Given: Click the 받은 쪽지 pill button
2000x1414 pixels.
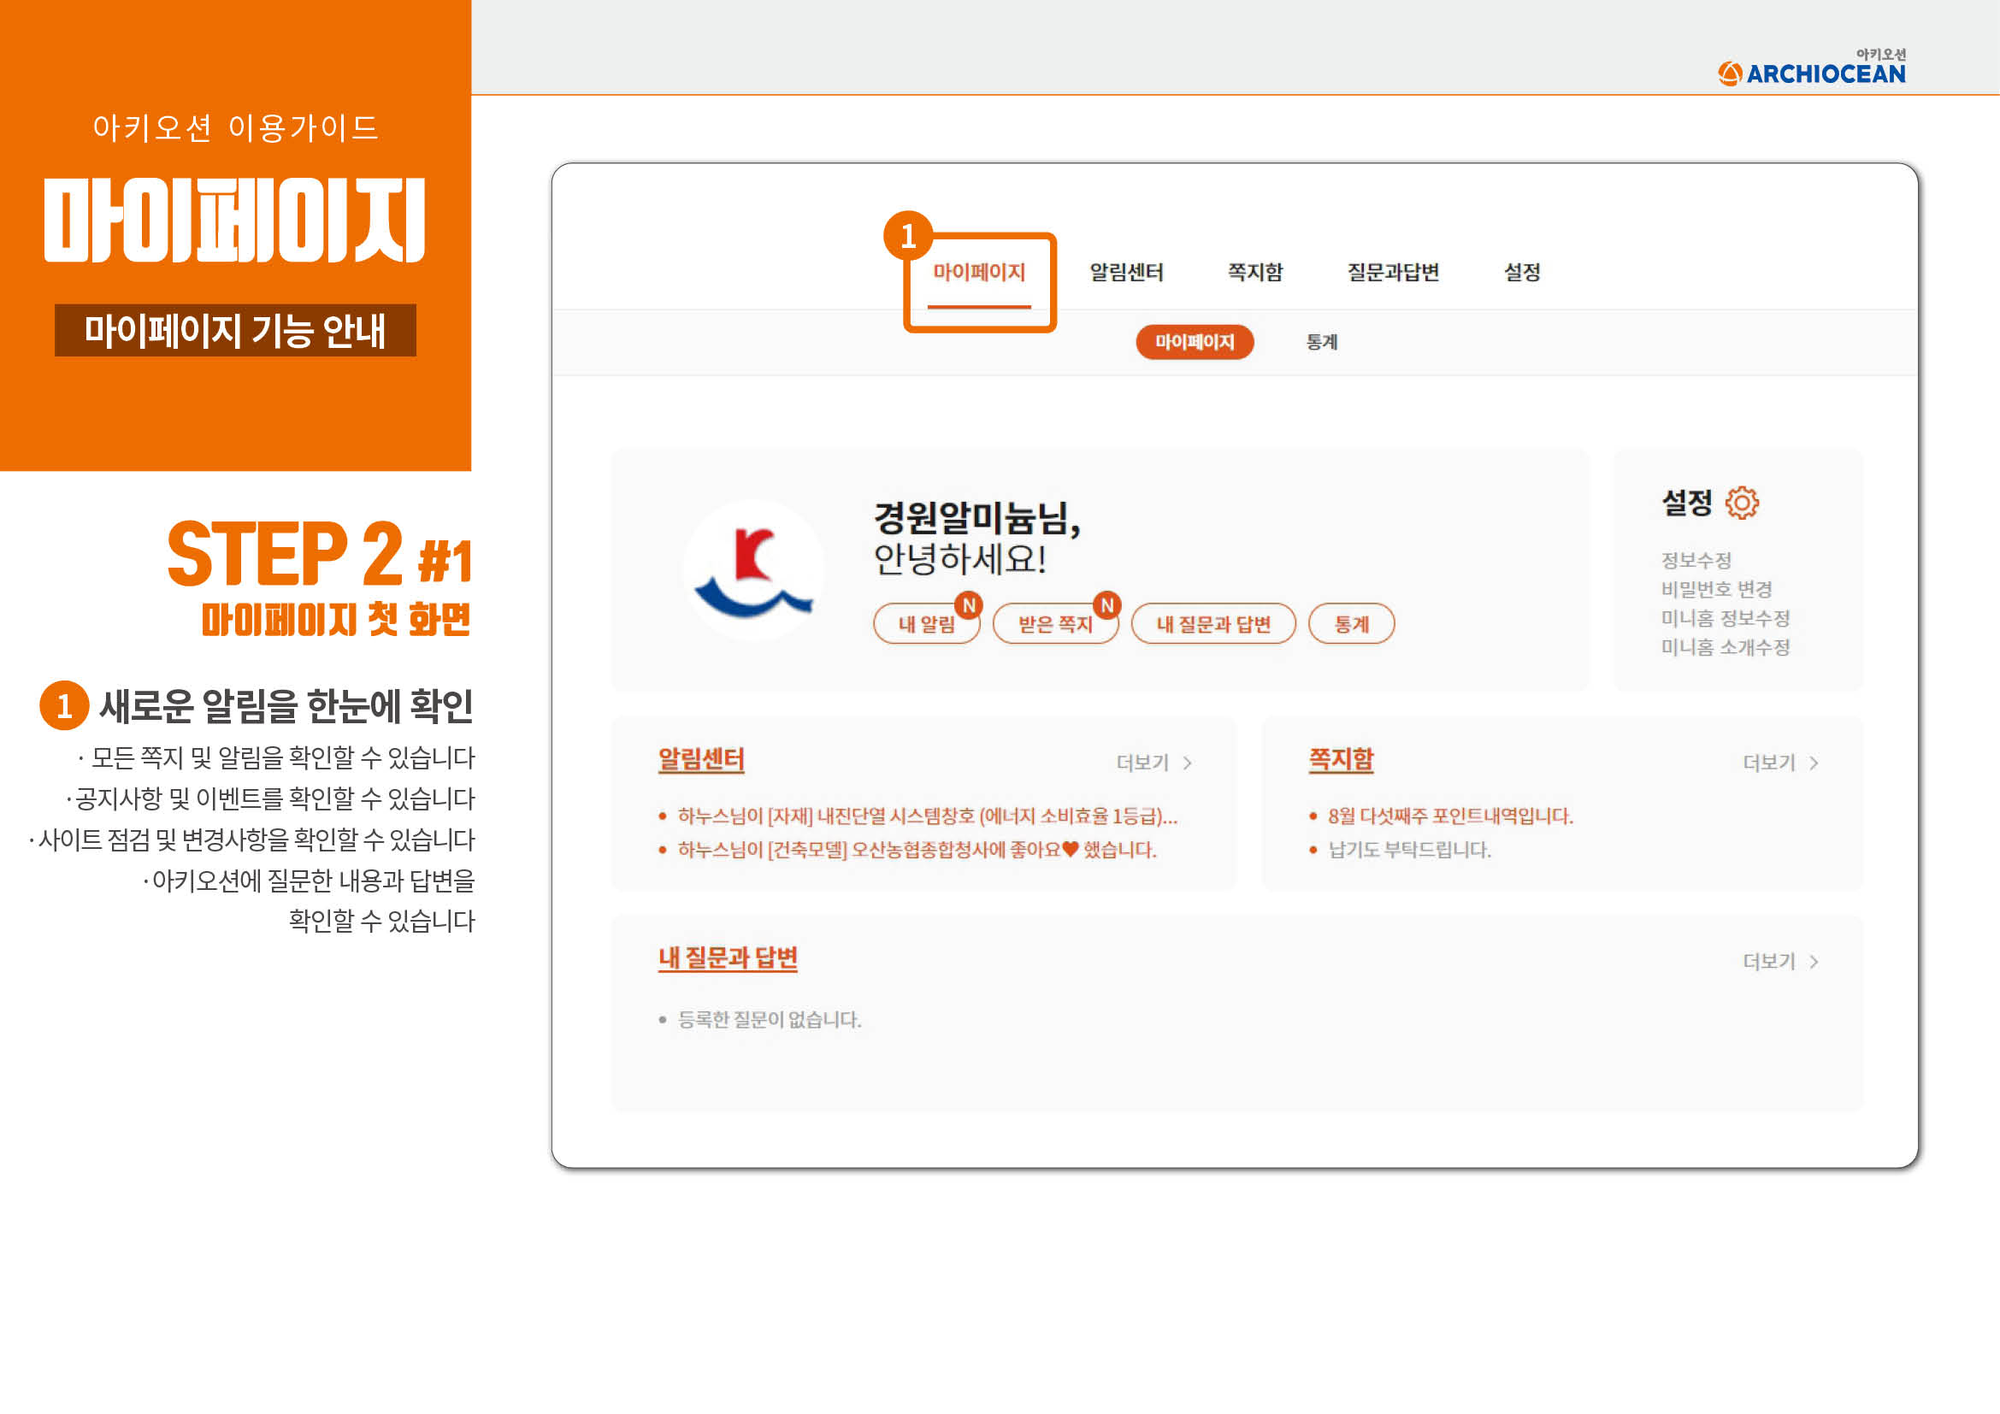Looking at the screenshot, I should click(x=1055, y=623).
